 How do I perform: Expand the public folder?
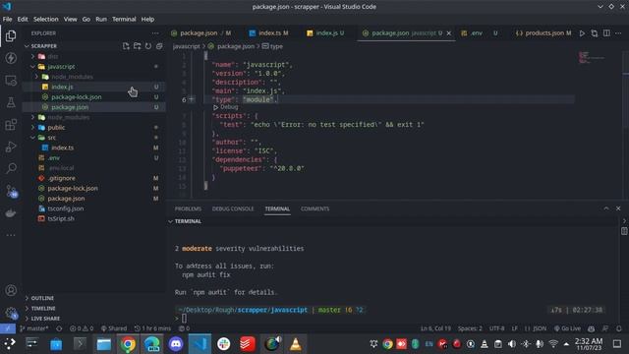32,127
